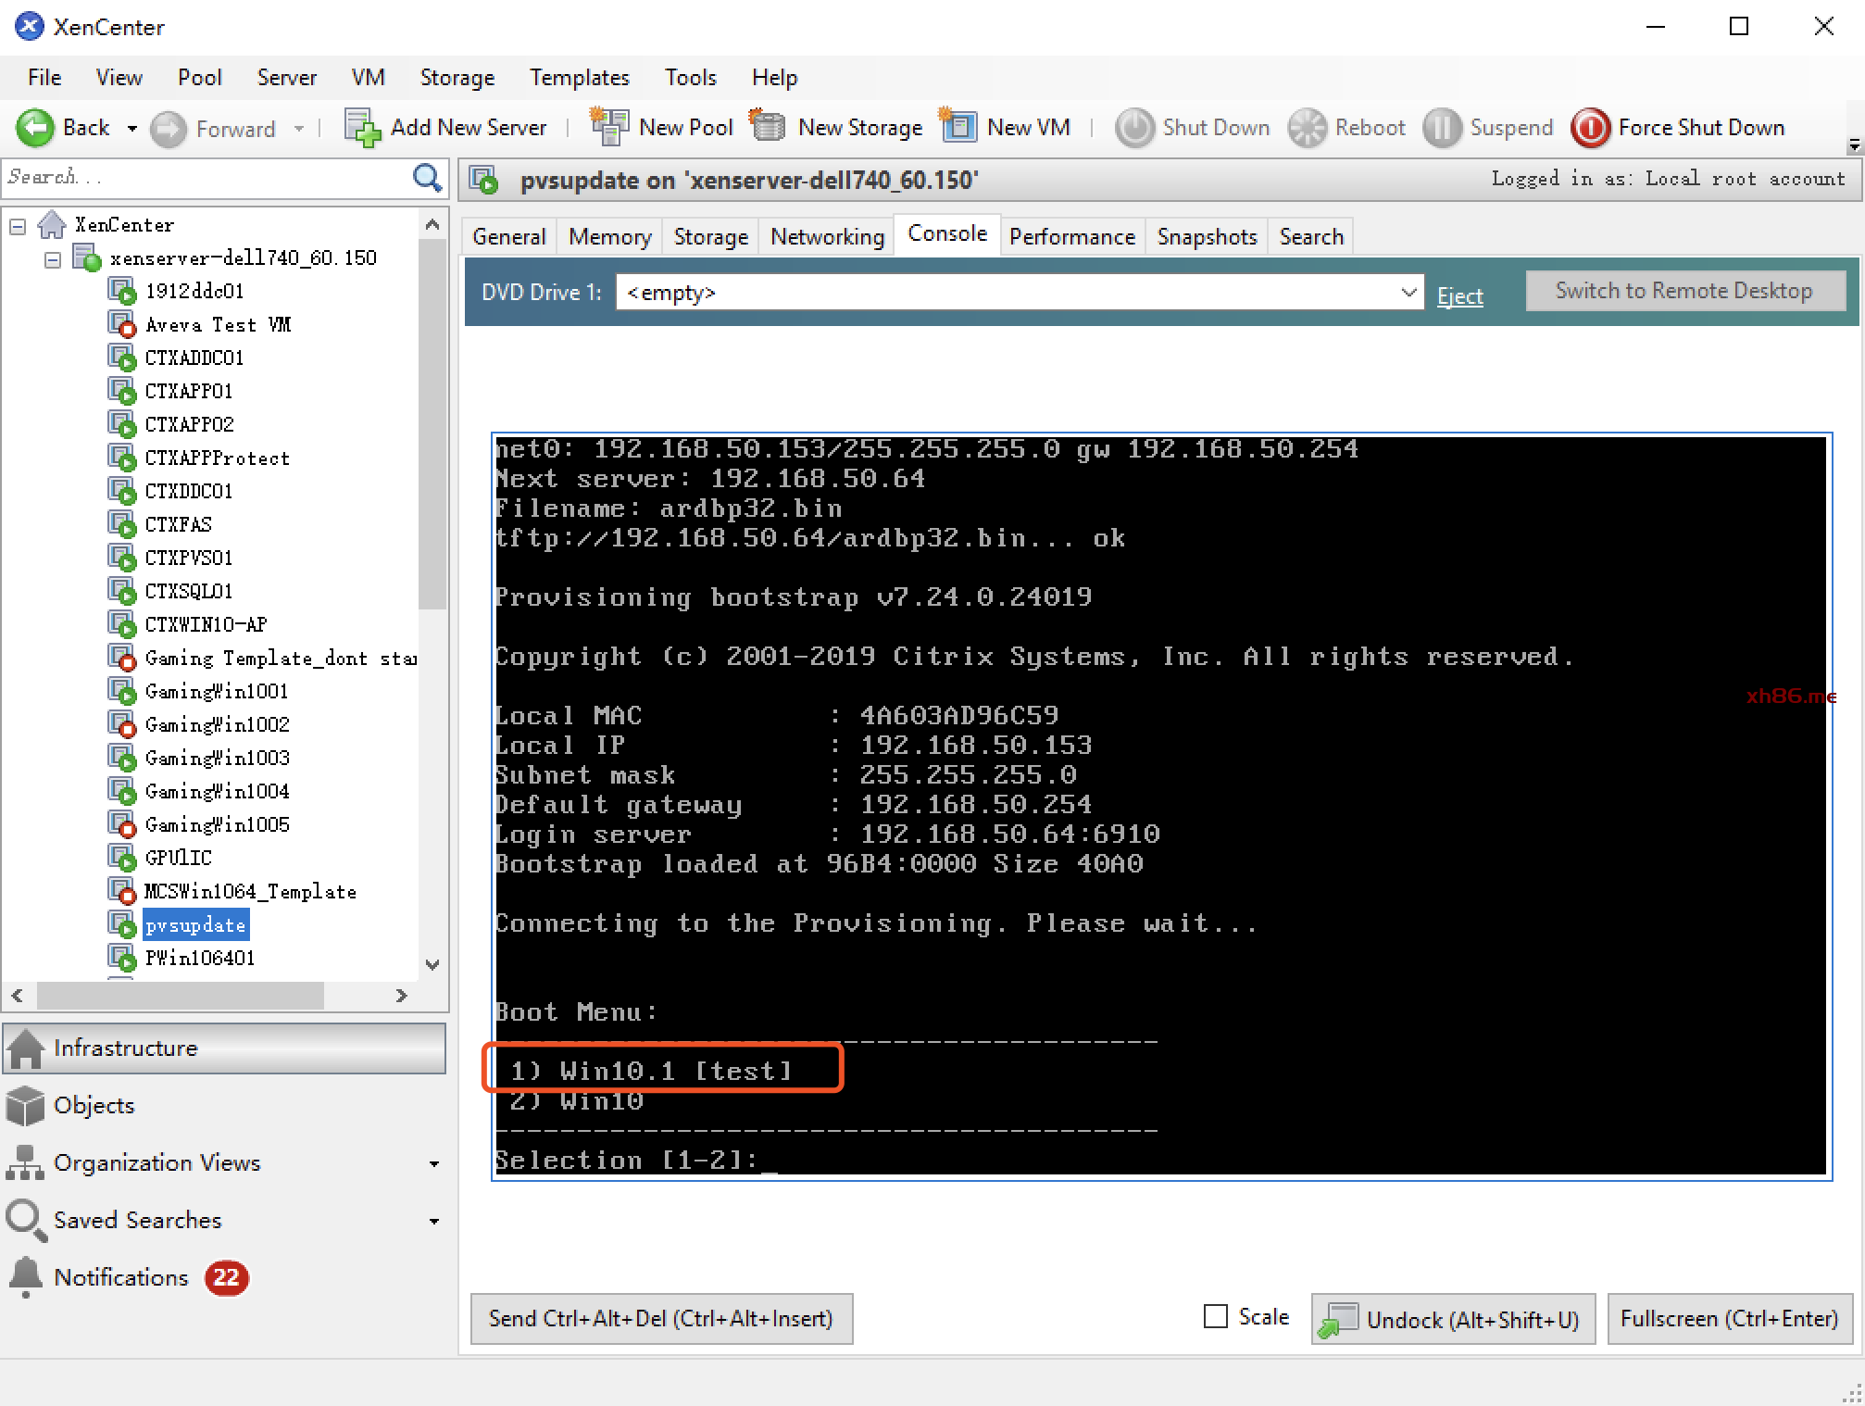Click the green Back arrow icon
The width and height of the screenshot is (1865, 1406).
click(x=36, y=128)
